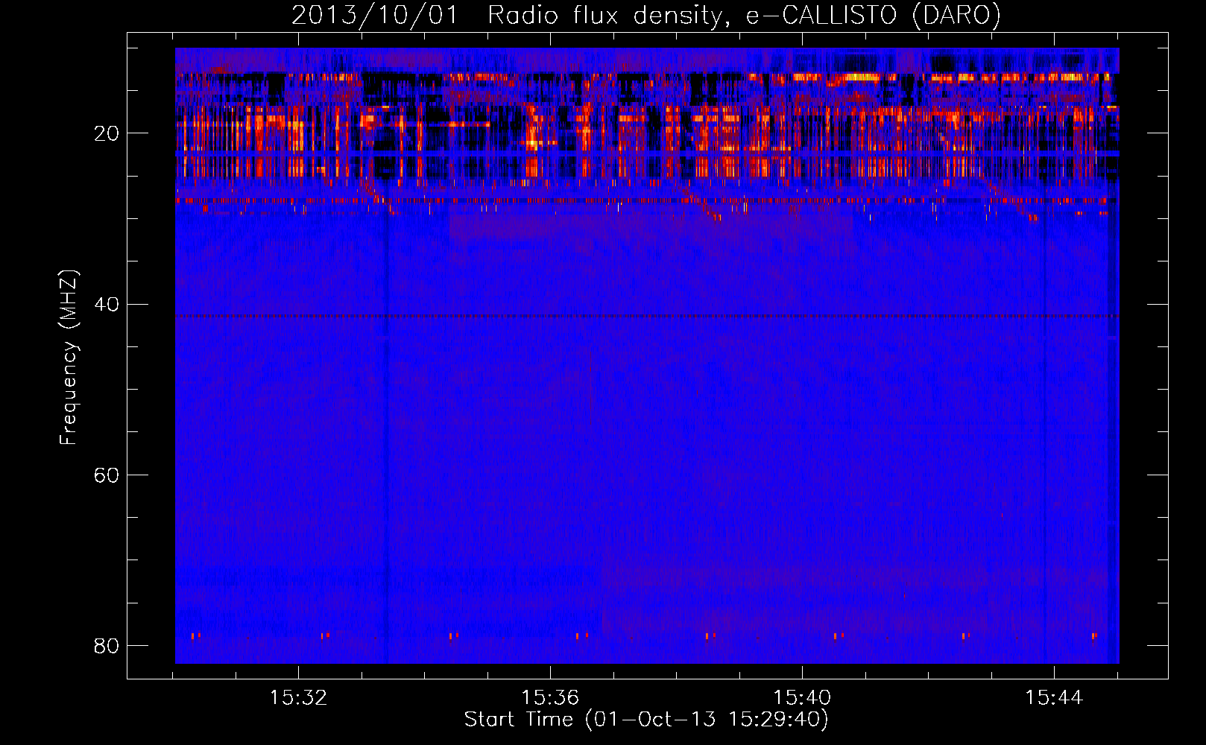The height and width of the screenshot is (745, 1206).
Task: Click the 15:32 time tick label
Action: [299, 698]
